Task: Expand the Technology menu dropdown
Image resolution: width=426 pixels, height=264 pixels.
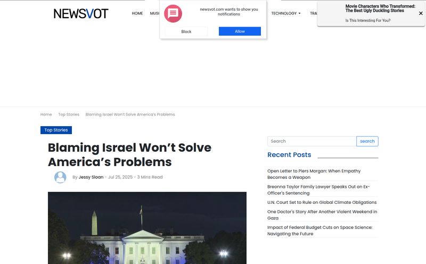Action: 286,13
